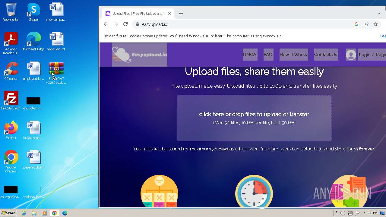Open the DMCA page
This screenshot has width=386, height=217.
[250, 55]
